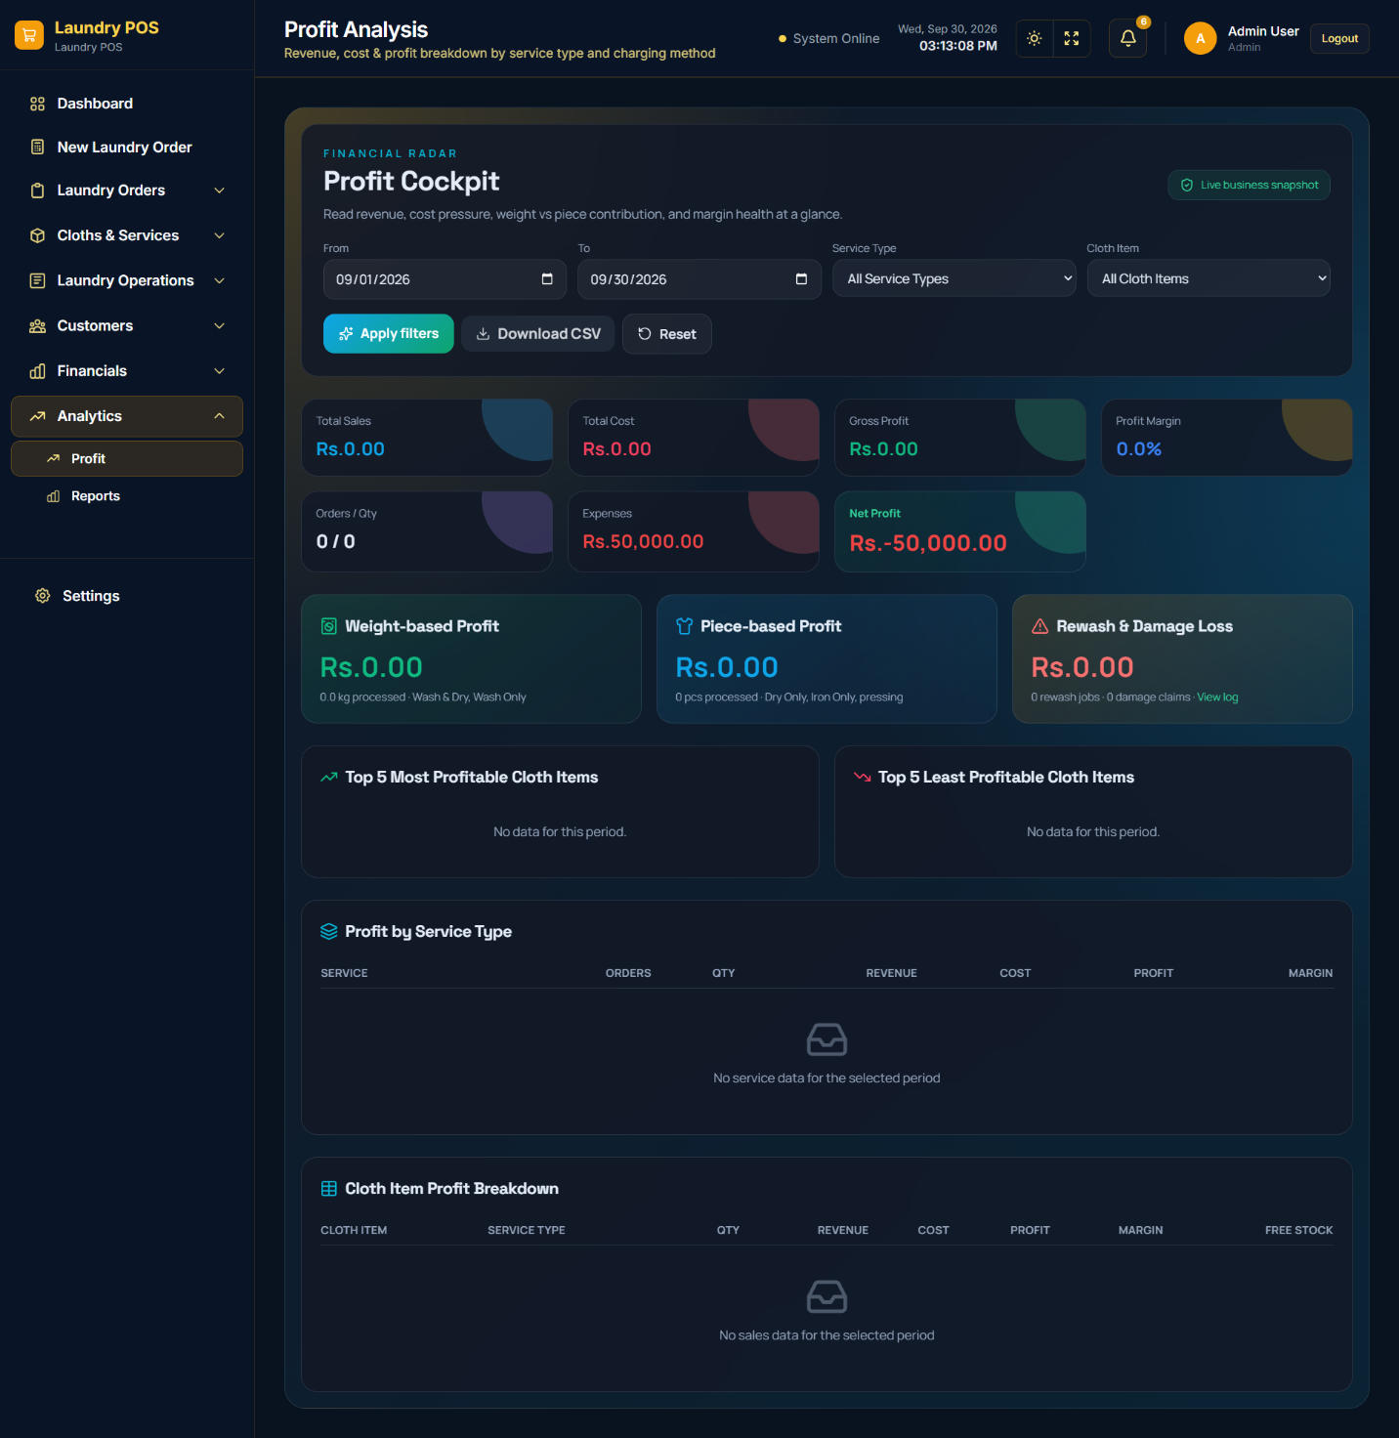Click the Cloth Item Profit Breakdown table icon

[x=329, y=1189]
